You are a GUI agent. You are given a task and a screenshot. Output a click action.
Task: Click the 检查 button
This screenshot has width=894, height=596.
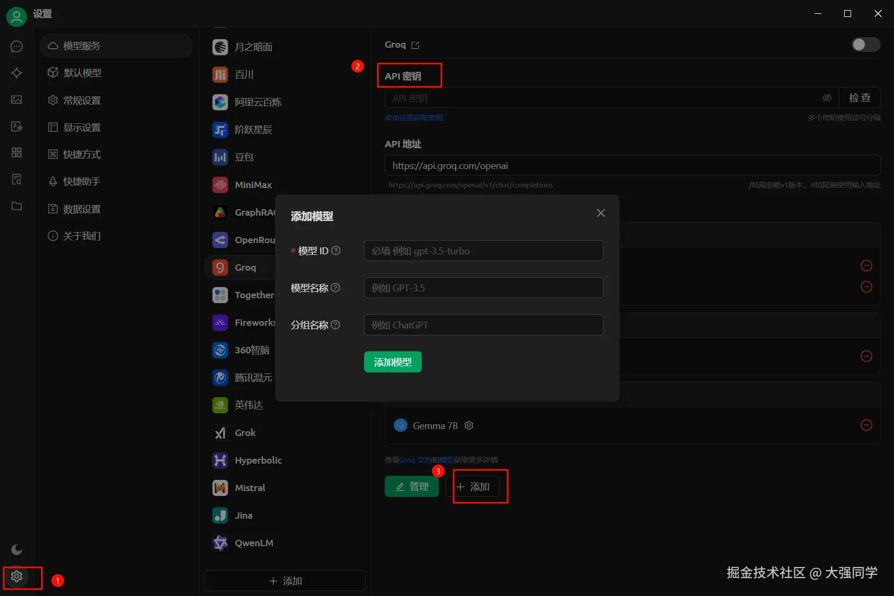pyautogui.click(x=860, y=98)
